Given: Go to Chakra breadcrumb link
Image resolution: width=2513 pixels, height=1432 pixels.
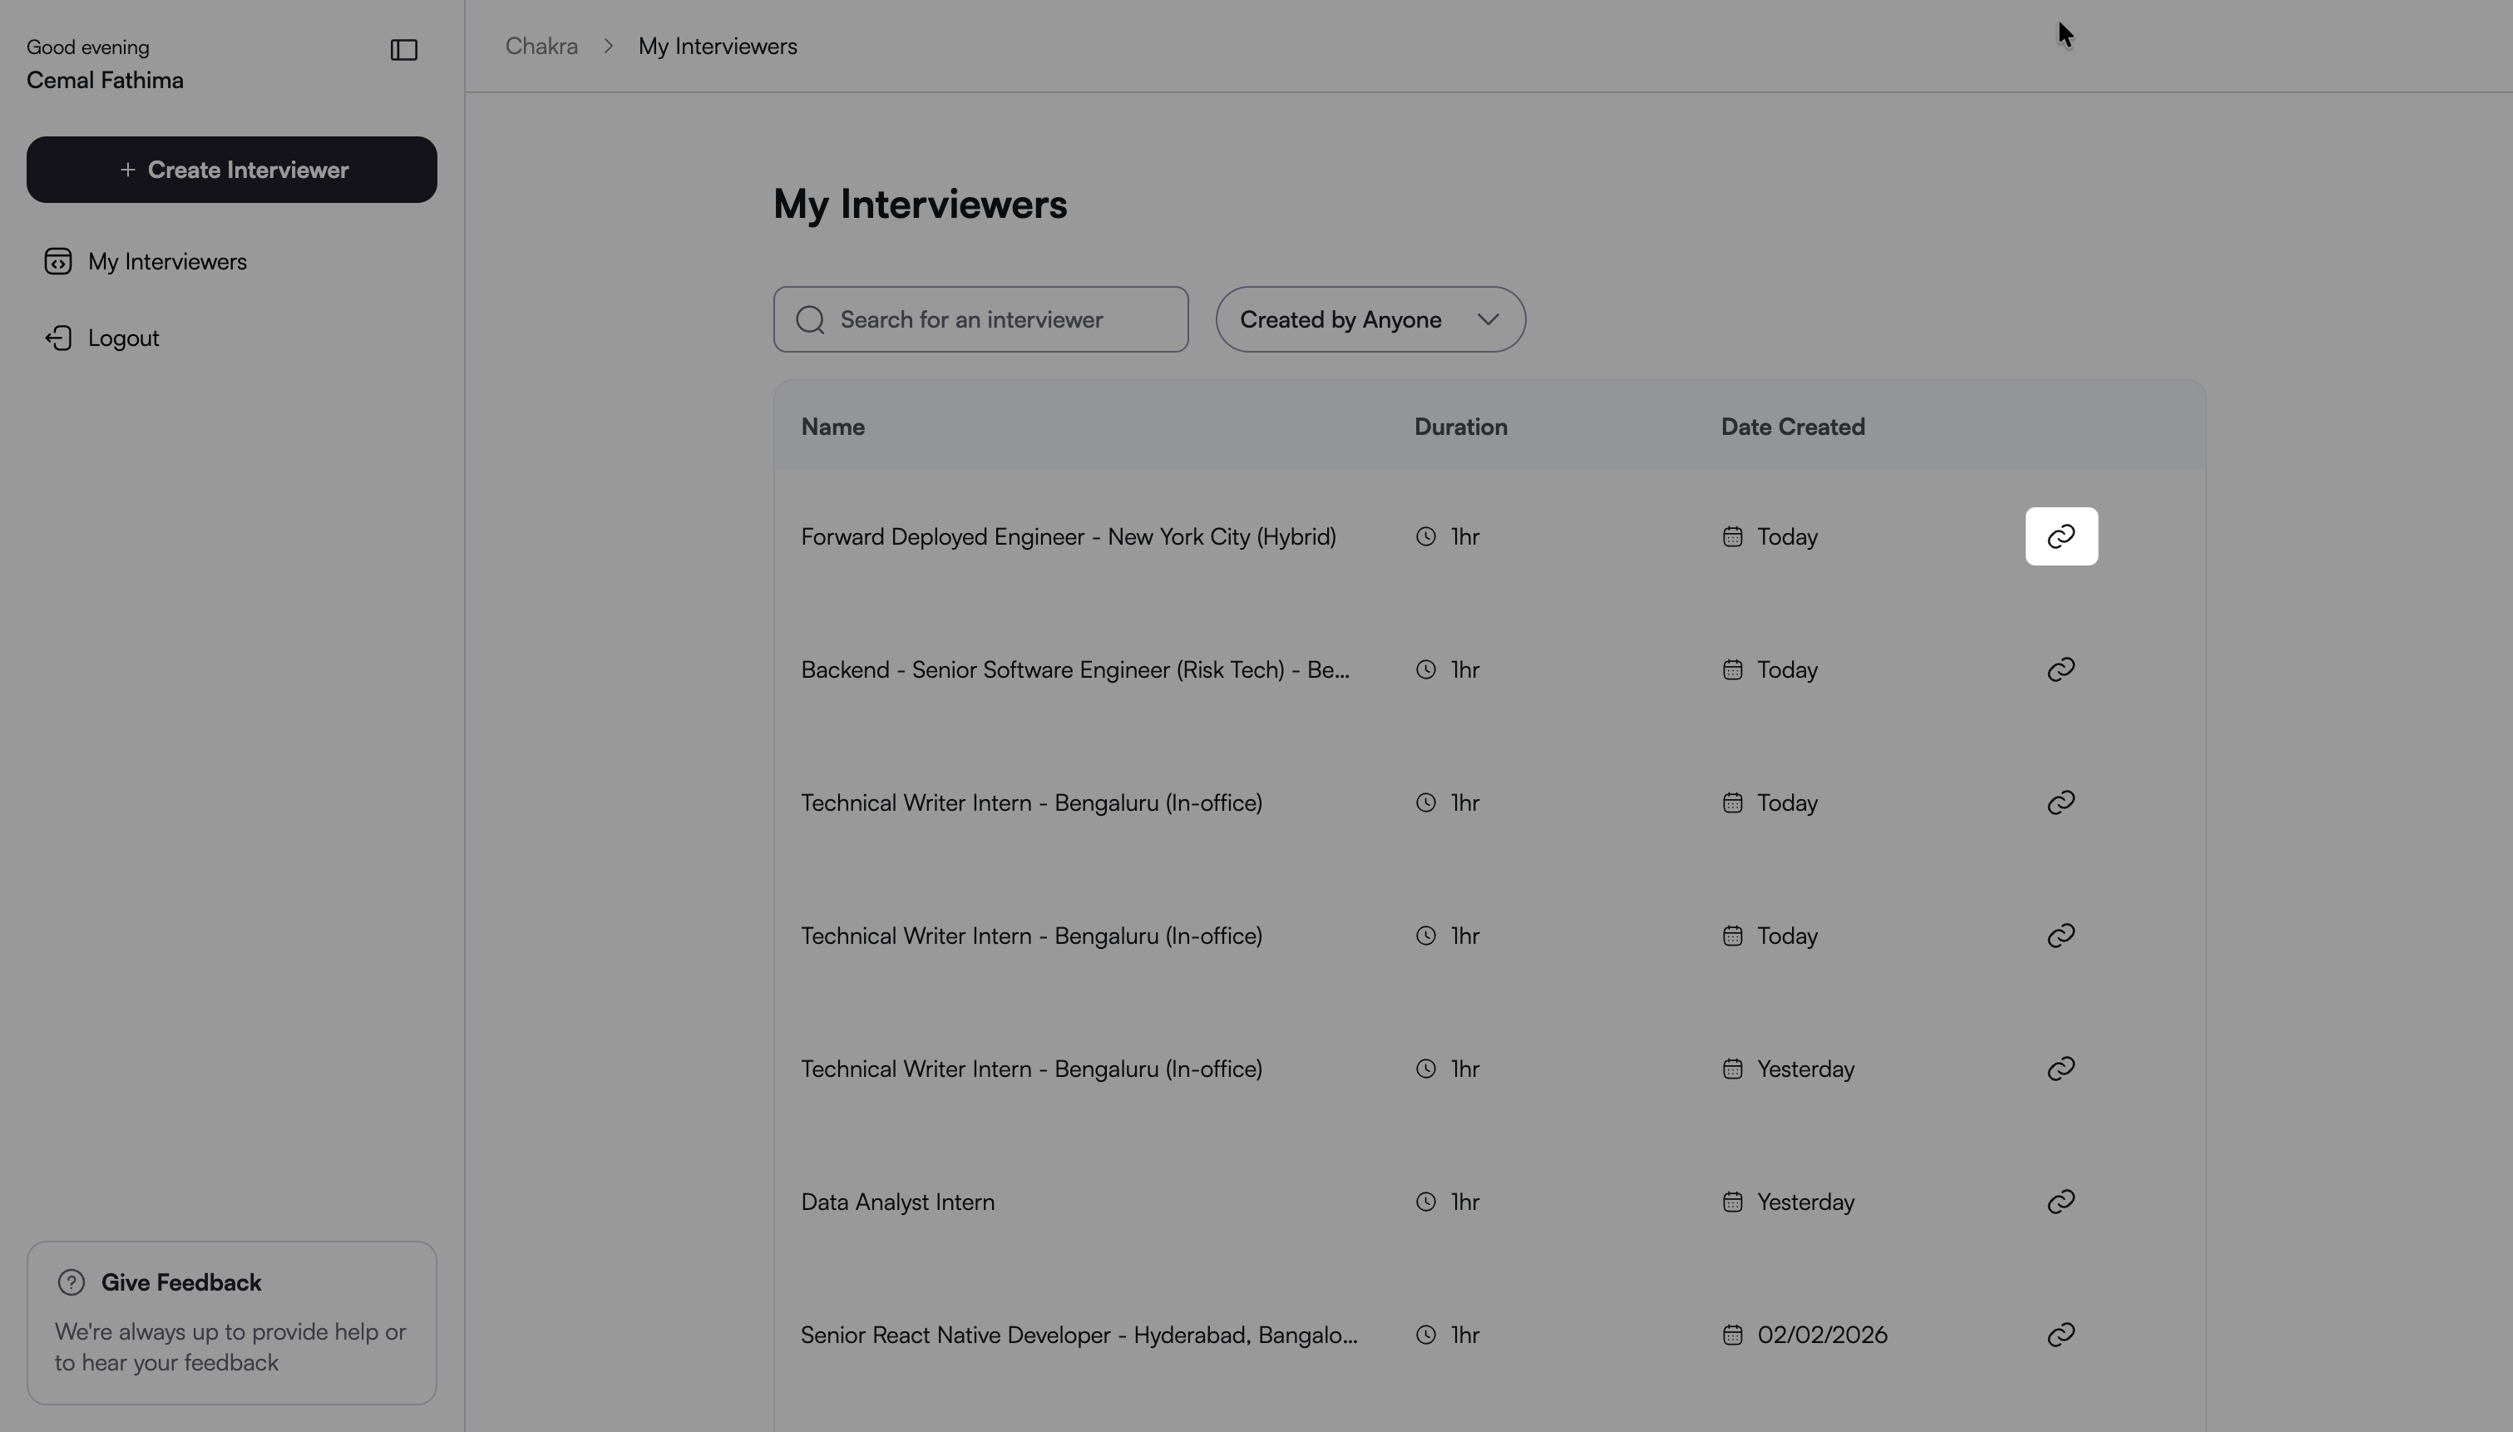Looking at the screenshot, I should tap(541, 47).
